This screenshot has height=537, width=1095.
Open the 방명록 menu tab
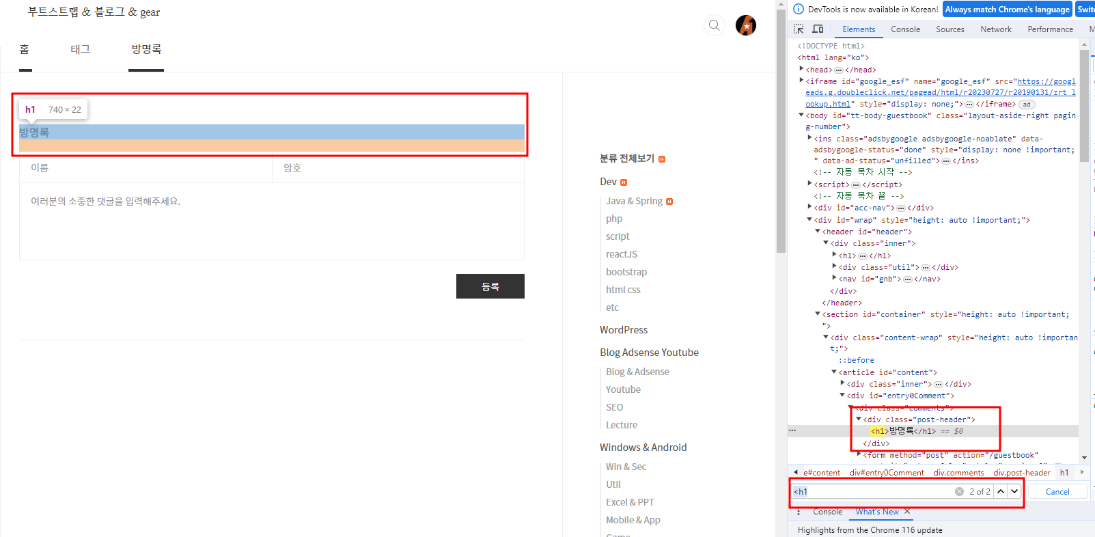click(146, 49)
